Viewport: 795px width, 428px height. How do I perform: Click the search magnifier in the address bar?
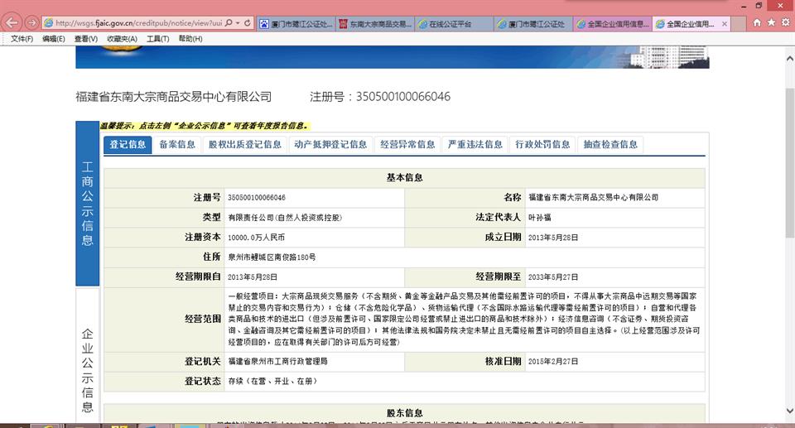pos(229,23)
